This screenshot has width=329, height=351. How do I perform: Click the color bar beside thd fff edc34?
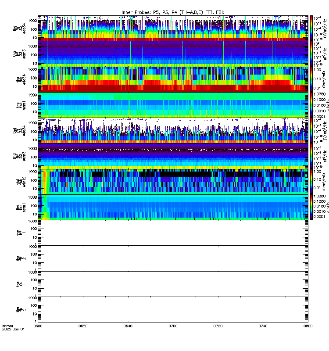click(x=311, y=130)
